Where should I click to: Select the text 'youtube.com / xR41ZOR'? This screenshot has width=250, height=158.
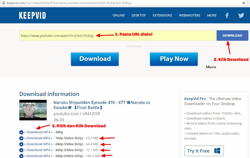(77, 114)
